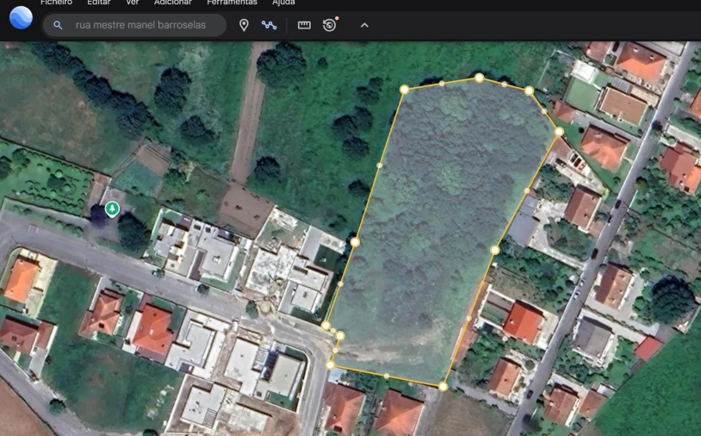The image size is (701, 436).
Task: Collapse the toolbar with the chevron arrow
Action: (364, 25)
